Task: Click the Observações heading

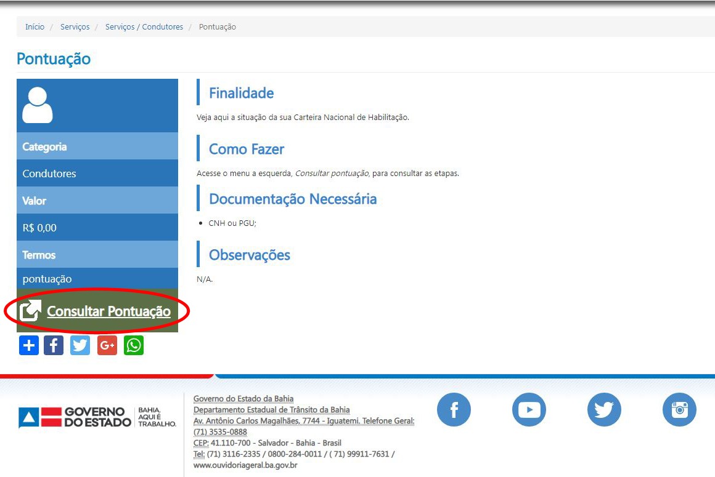Action: point(250,255)
